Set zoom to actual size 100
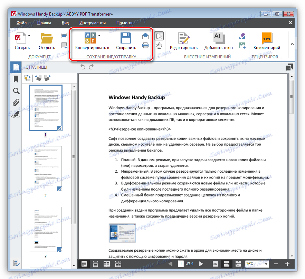 pos(215,264)
